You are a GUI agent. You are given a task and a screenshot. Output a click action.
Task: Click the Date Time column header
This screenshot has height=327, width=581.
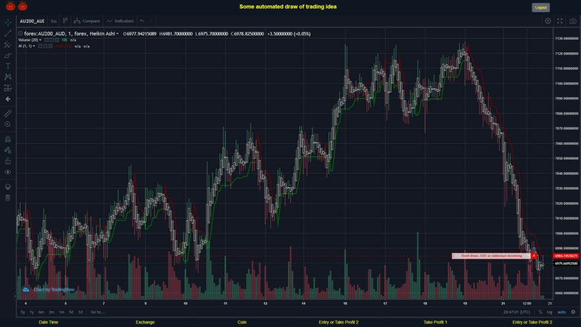pos(49,322)
